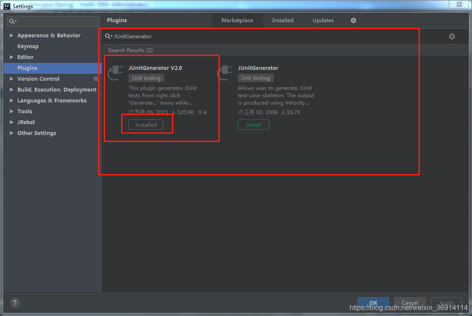Click Unit testing tag of JUnitGenerator V2.0
The image size is (472, 316).
click(x=146, y=78)
